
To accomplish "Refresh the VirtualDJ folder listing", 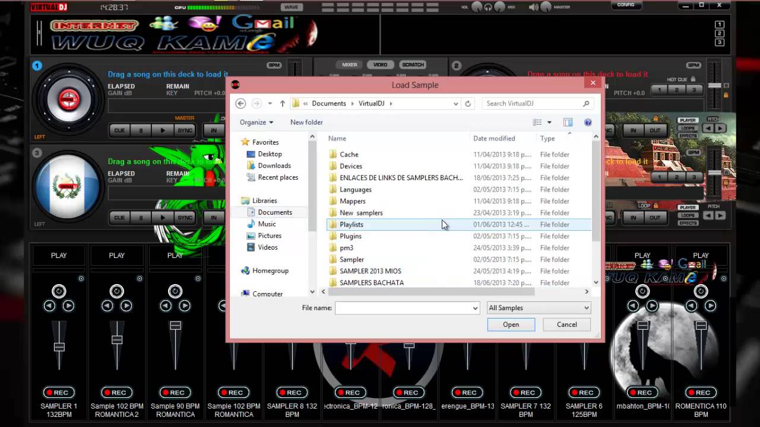I will [468, 103].
